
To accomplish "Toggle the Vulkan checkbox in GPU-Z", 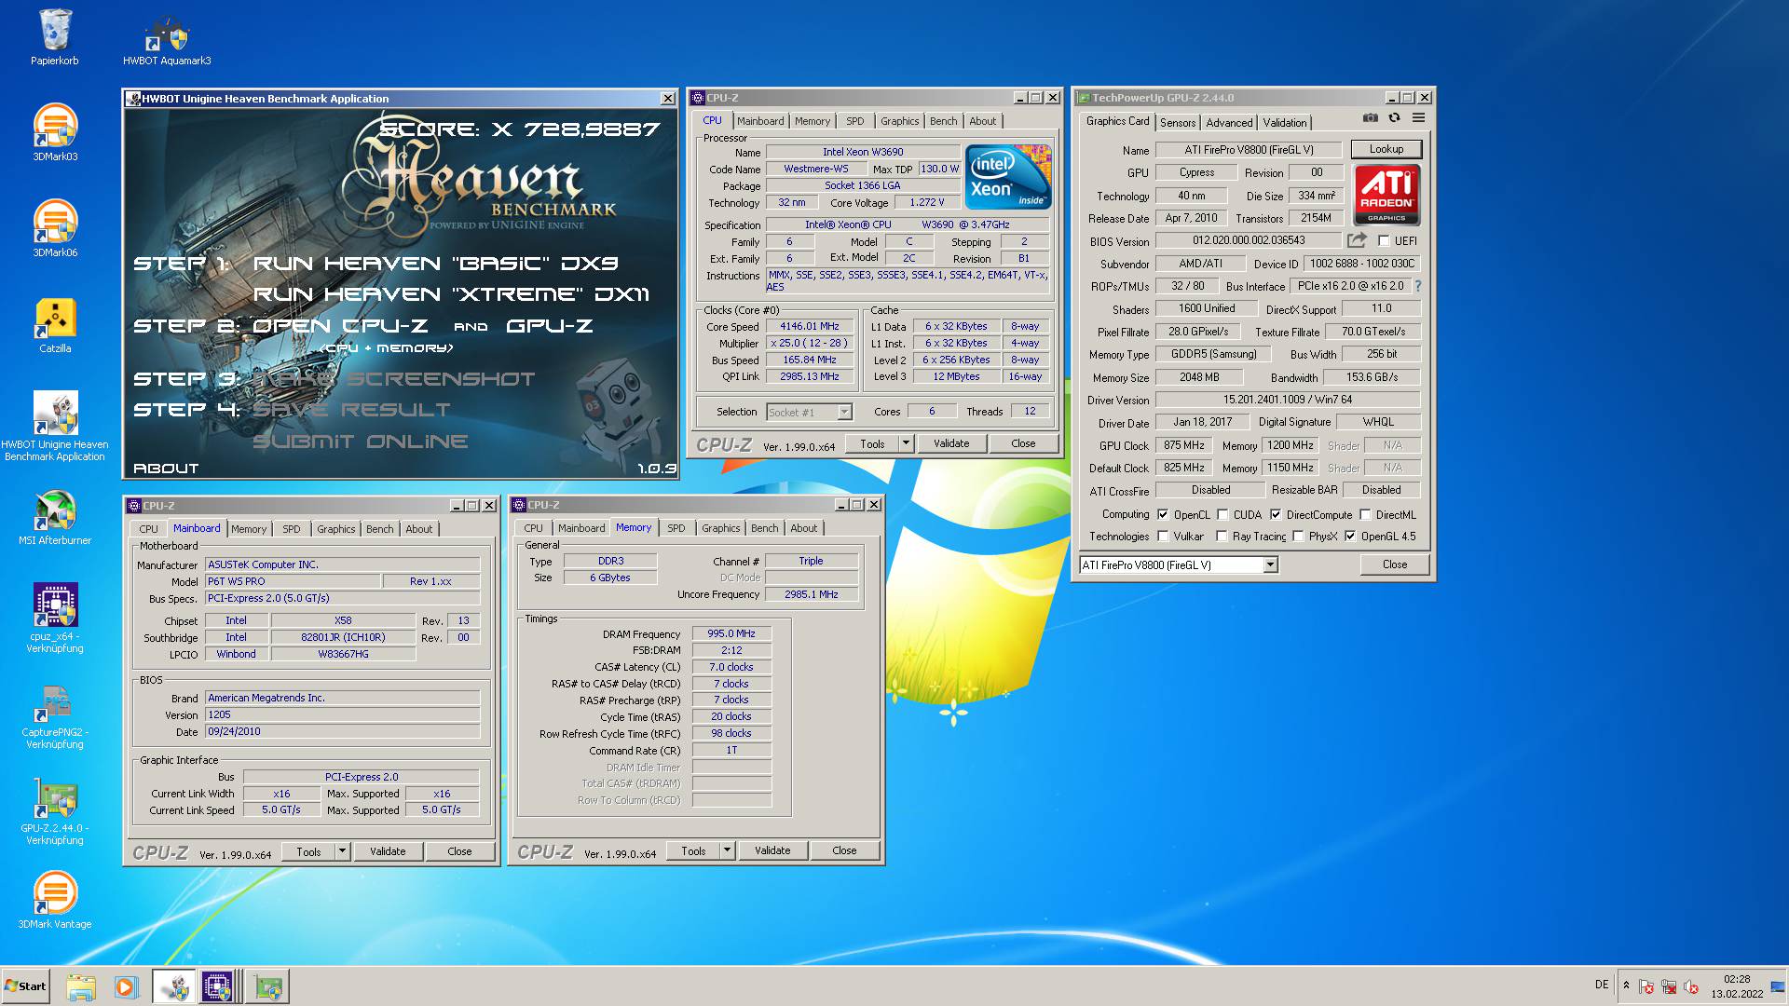I will [x=1163, y=537].
